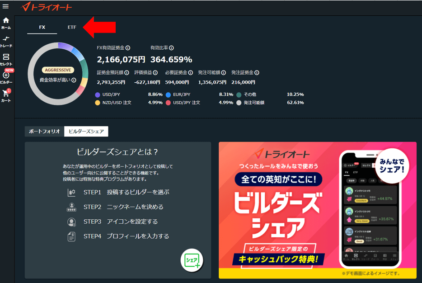Click info icon next to 必要証拠金
The width and height of the screenshot is (422, 283).
(x=191, y=73)
